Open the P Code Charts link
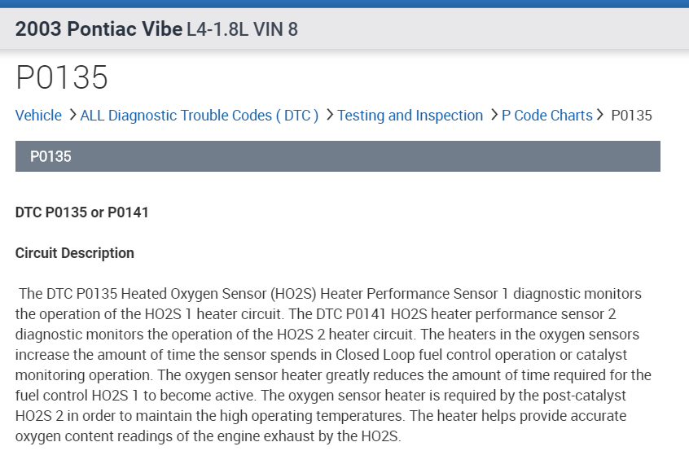 pyautogui.click(x=546, y=116)
